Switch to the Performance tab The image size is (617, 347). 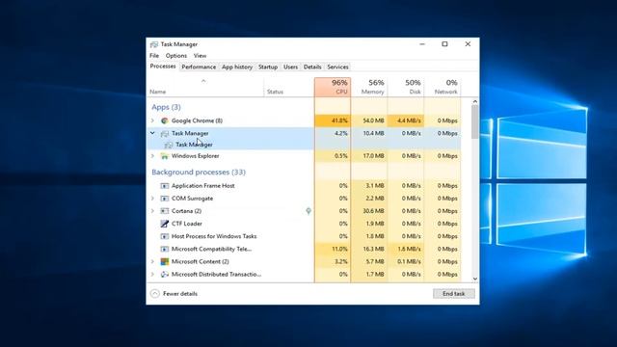coord(199,67)
